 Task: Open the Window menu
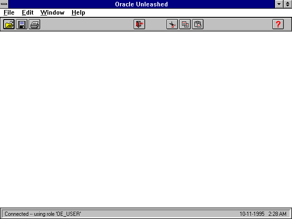52,13
